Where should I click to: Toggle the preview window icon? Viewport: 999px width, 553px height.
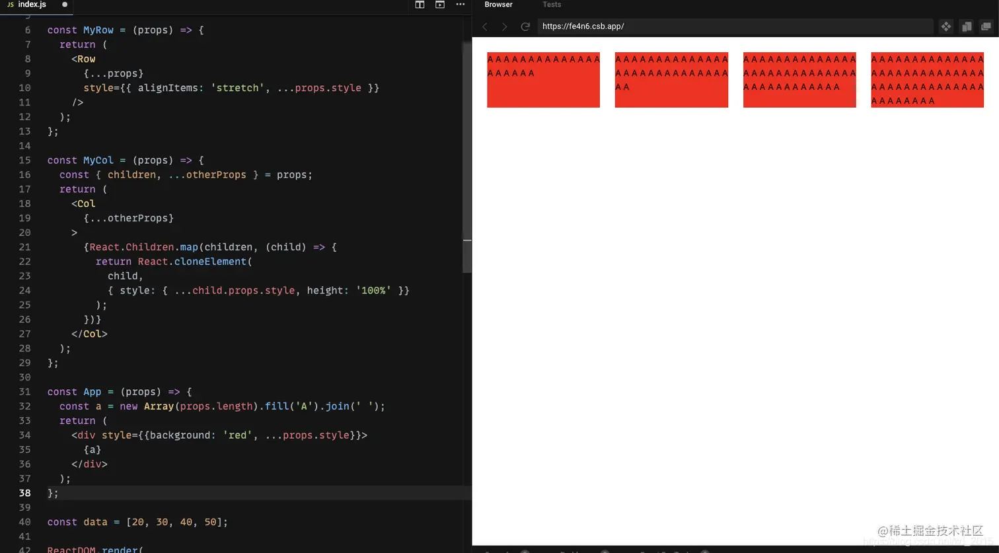click(440, 5)
